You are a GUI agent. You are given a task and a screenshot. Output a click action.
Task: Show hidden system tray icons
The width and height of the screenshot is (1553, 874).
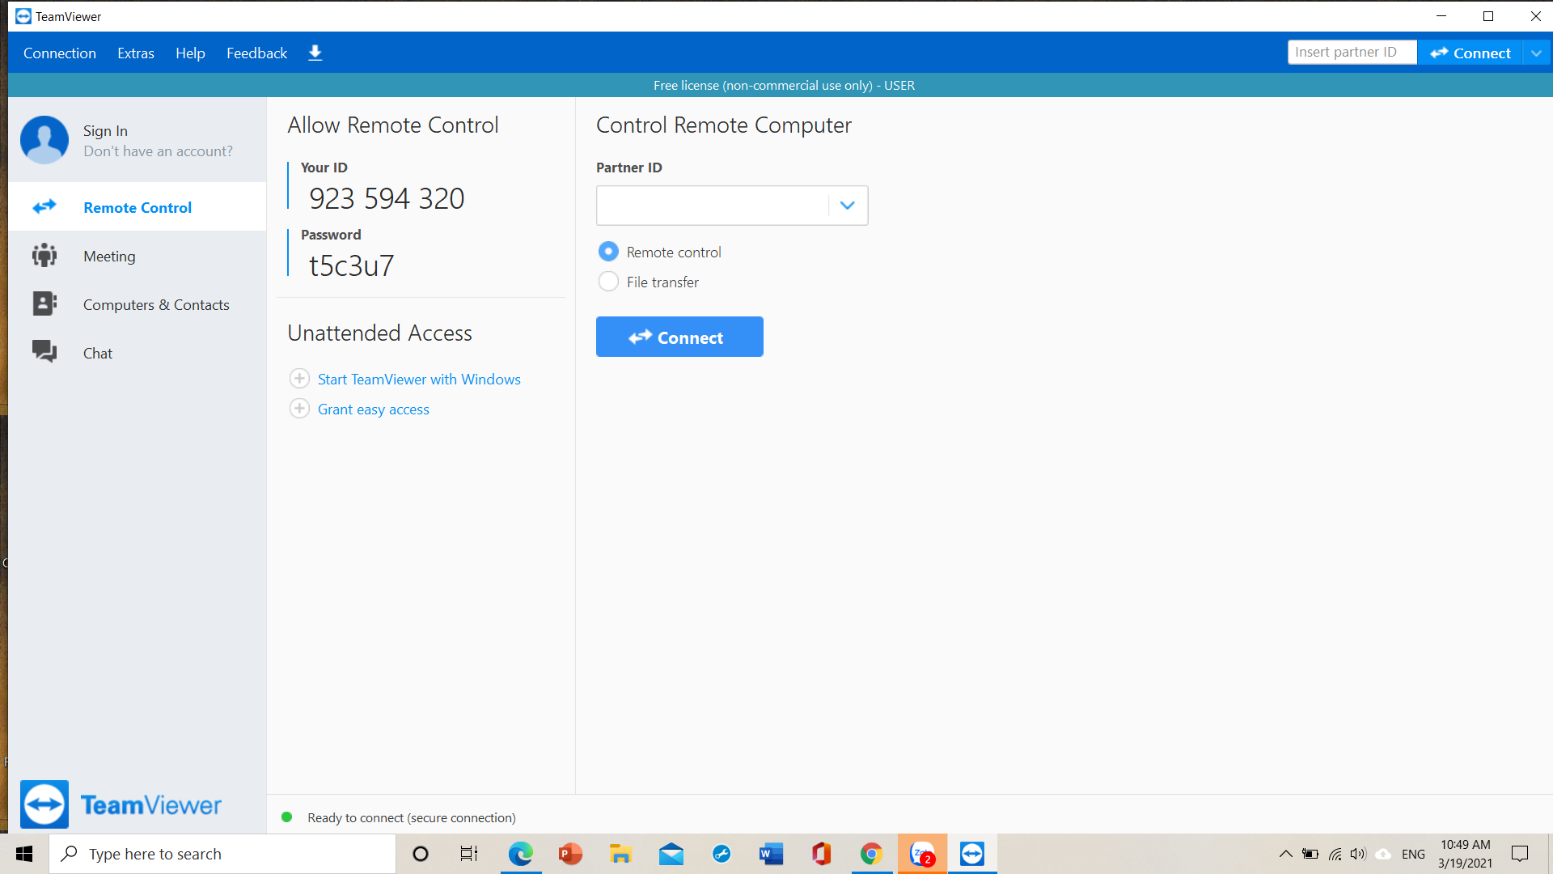tap(1285, 854)
